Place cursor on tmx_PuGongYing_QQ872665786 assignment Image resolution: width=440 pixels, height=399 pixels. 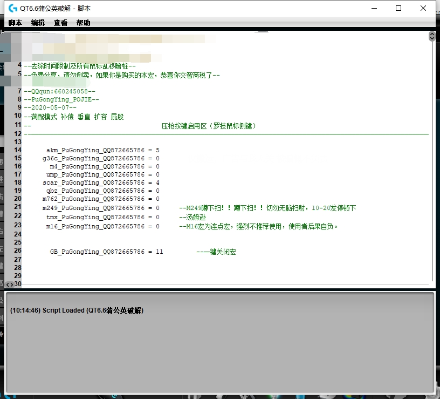pyautogui.click(x=103, y=217)
